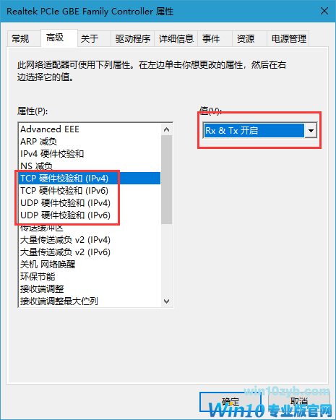Select TCP 硬件校验和 (IPv6) property

64,191
